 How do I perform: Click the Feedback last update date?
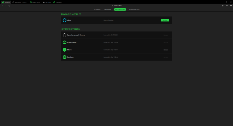(x=111, y=57)
